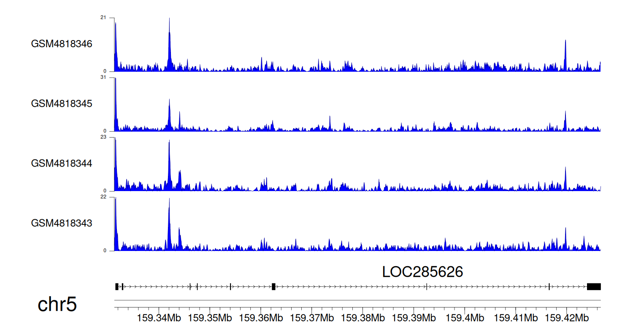
Task: Click the GSM4818344 track label
Action: pyautogui.click(x=62, y=163)
